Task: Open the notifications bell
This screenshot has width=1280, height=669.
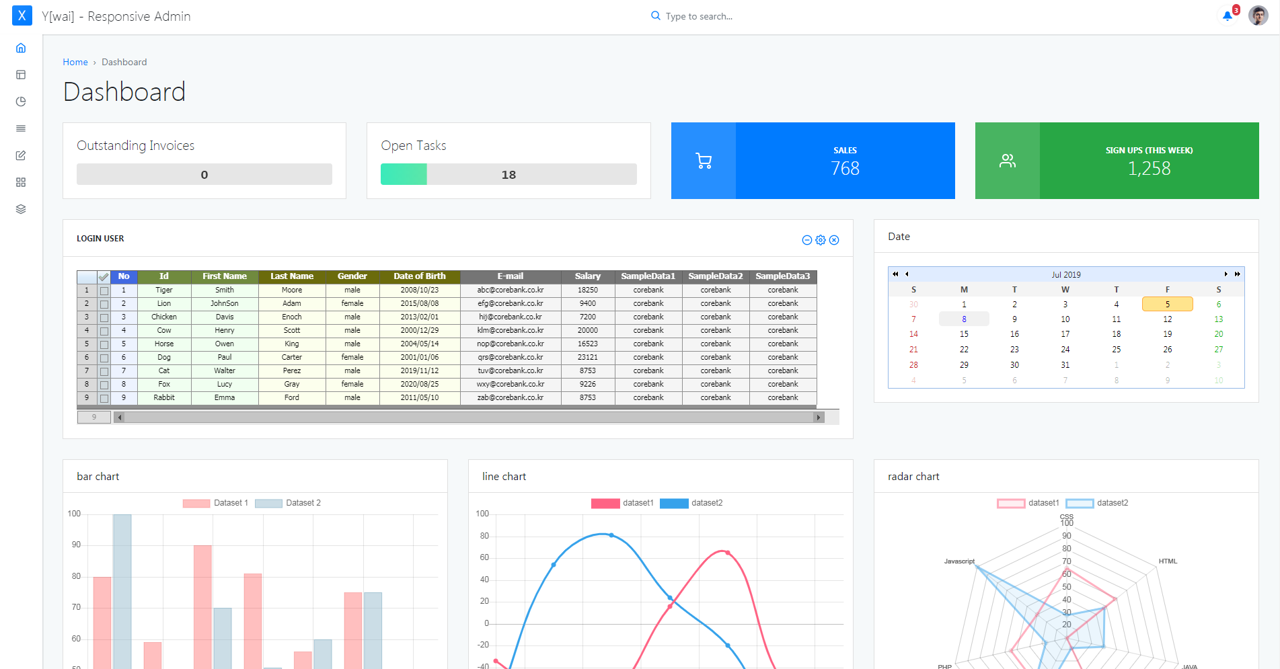Action: (x=1227, y=16)
